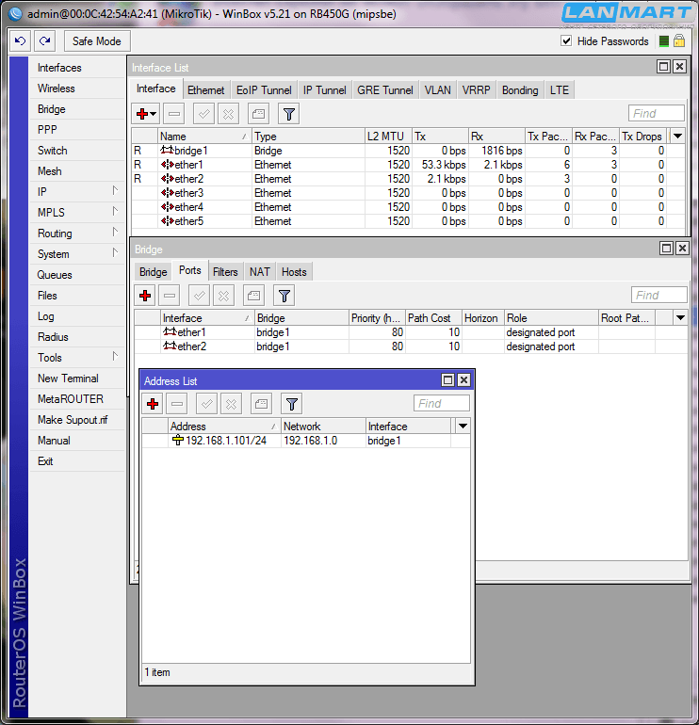This screenshot has width=699, height=725.
Task: Sort by Network column in Address List
Action: click(x=323, y=427)
